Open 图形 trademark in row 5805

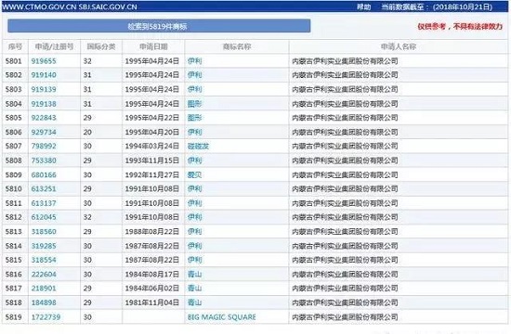tap(194, 118)
